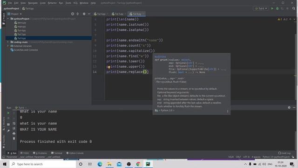Viewport: 298px width, 168px height.
Task: Hide the Run panel with minus icon
Action: pos(294,107)
